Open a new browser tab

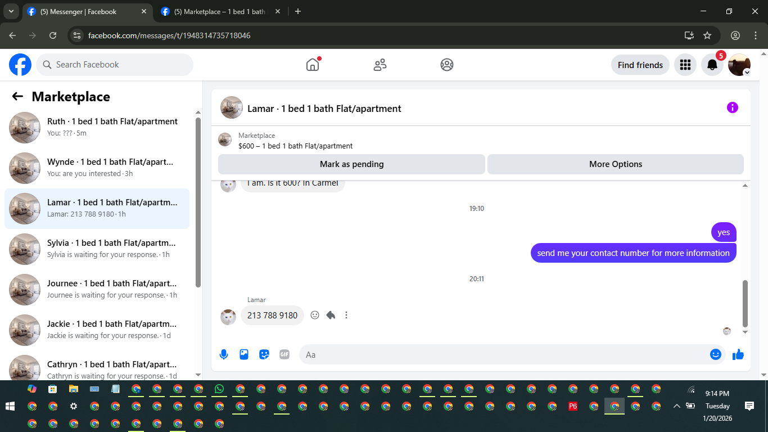click(x=298, y=11)
